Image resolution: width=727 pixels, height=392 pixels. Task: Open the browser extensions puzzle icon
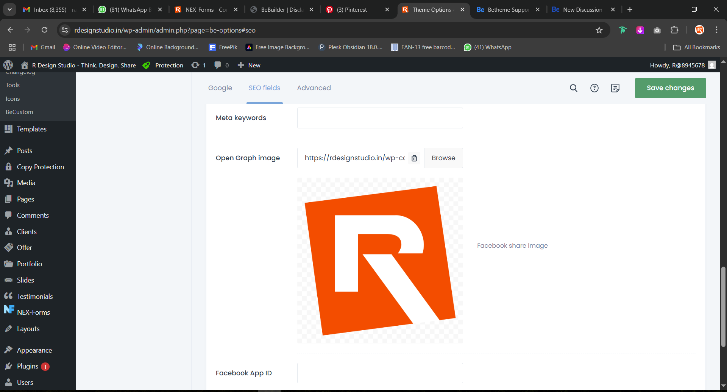pyautogui.click(x=674, y=30)
